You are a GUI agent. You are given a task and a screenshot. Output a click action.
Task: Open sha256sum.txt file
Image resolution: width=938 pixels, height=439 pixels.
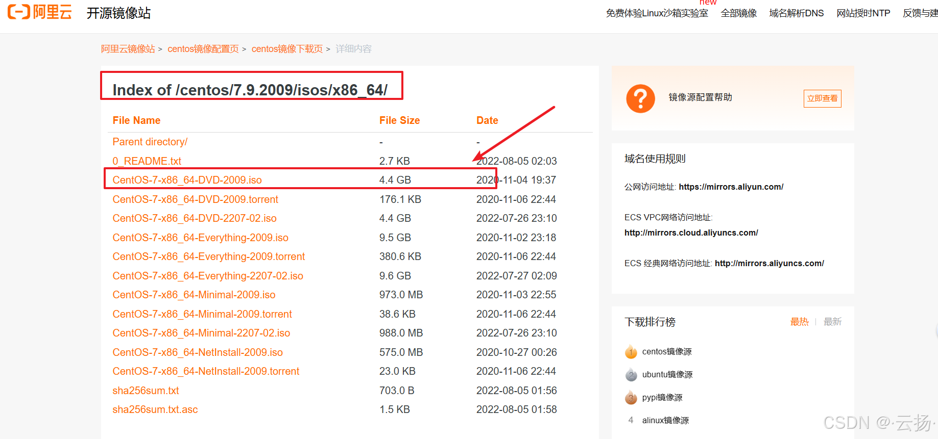146,391
